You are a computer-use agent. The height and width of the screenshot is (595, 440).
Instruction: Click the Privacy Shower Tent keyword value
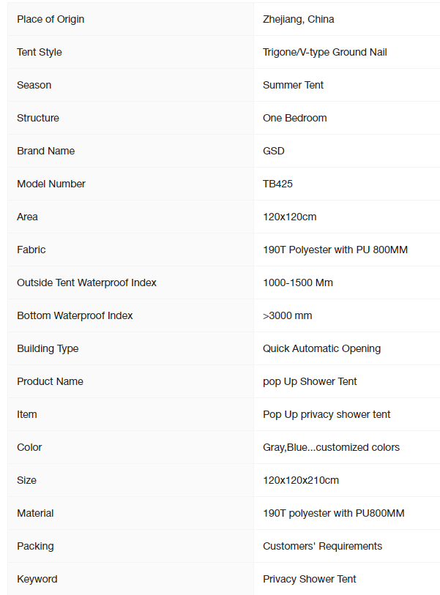310,579
